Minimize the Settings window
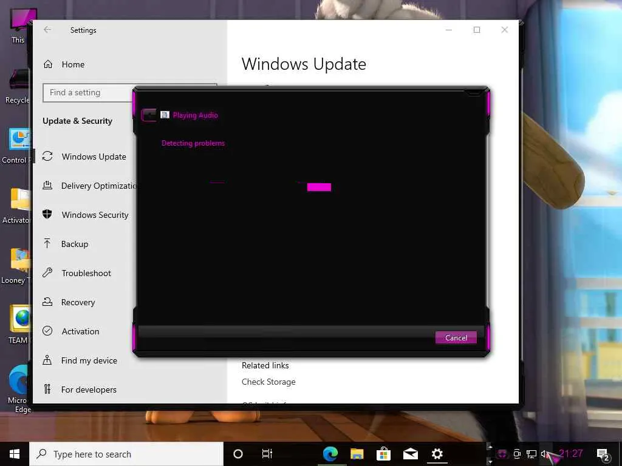622x466 pixels. 449,30
